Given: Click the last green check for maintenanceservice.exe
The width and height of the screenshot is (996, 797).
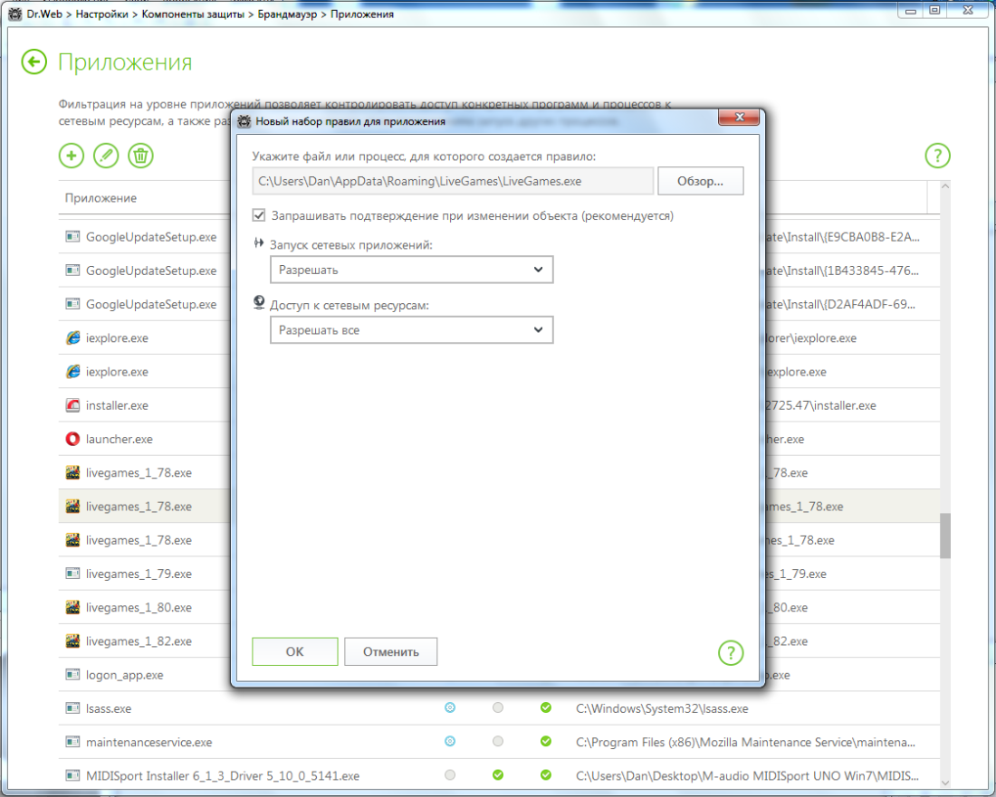Looking at the screenshot, I should pyautogui.click(x=546, y=741).
